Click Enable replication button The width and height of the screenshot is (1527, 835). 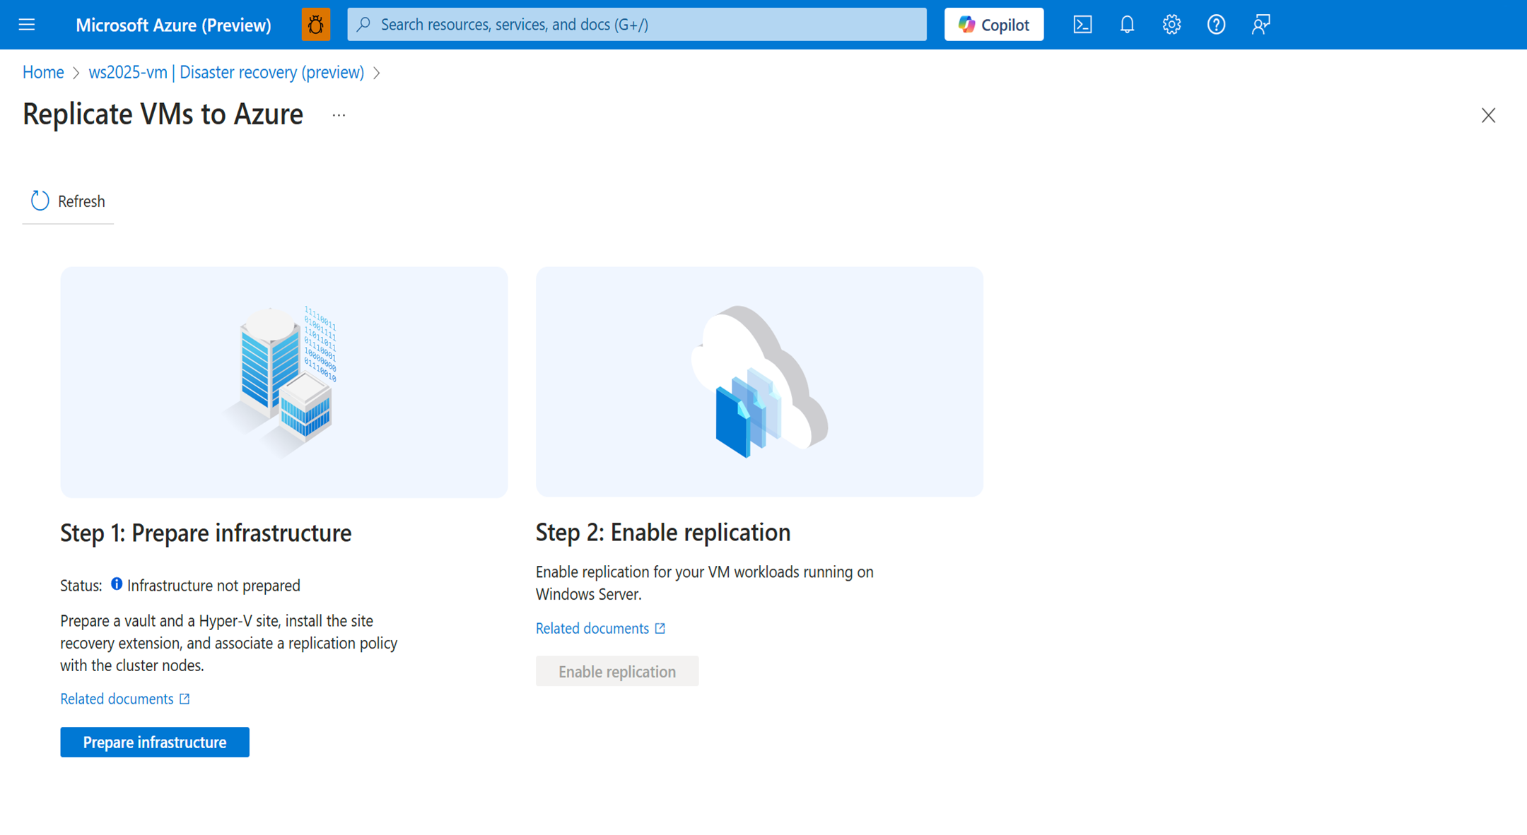tap(617, 671)
